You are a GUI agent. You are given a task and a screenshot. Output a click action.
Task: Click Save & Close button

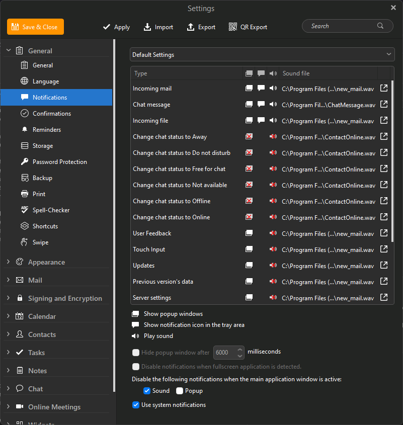(36, 27)
